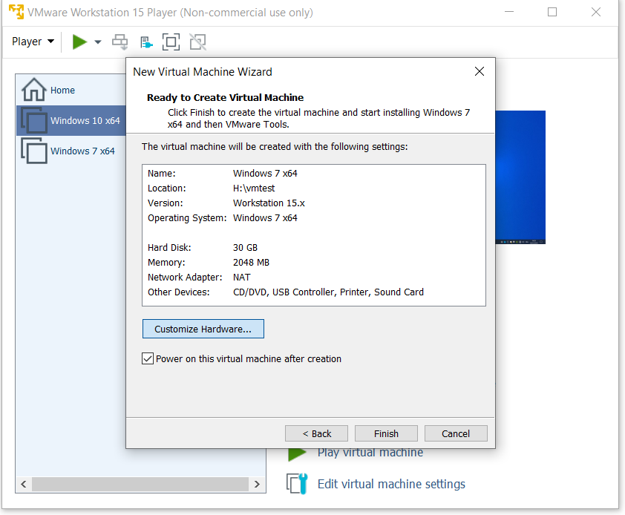Screen dimensions: 625x515
Task: Click the Location value H:\vmtest
Action: [x=254, y=188]
